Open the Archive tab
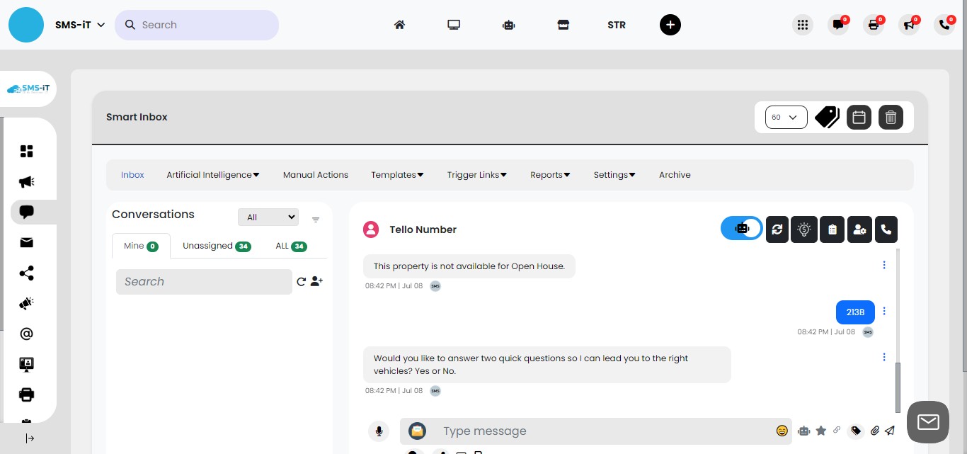The width and height of the screenshot is (967, 454). click(x=675, y=175)
